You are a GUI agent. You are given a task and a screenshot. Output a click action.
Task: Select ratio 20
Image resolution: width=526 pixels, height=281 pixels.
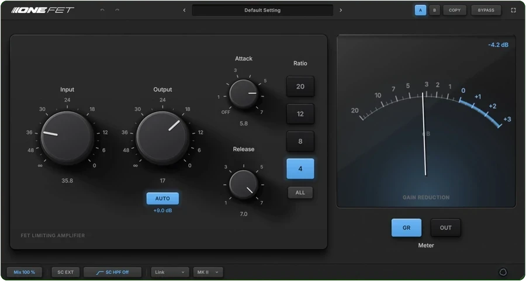click(x=300, y=86)
